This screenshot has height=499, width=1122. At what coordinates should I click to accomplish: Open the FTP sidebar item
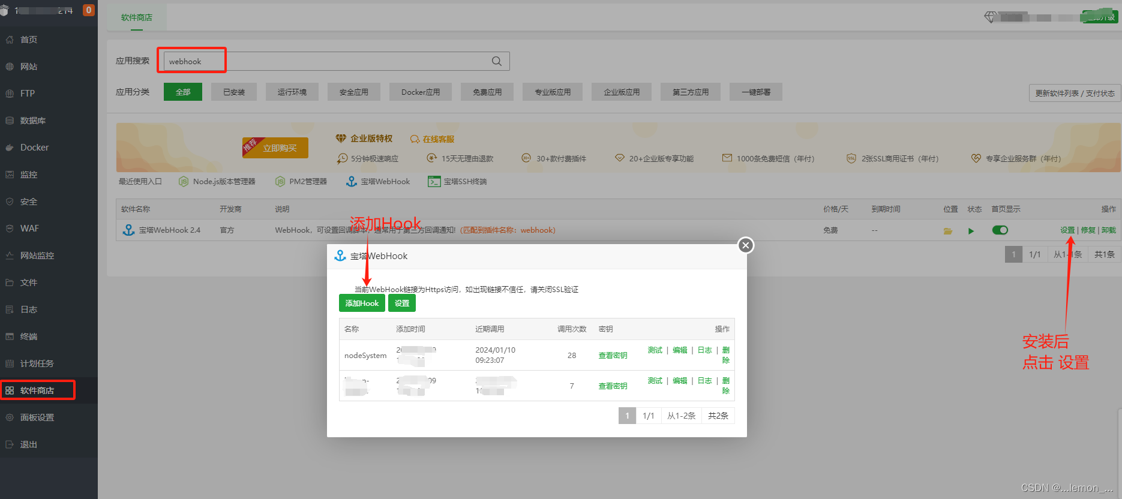coord(28,94)
